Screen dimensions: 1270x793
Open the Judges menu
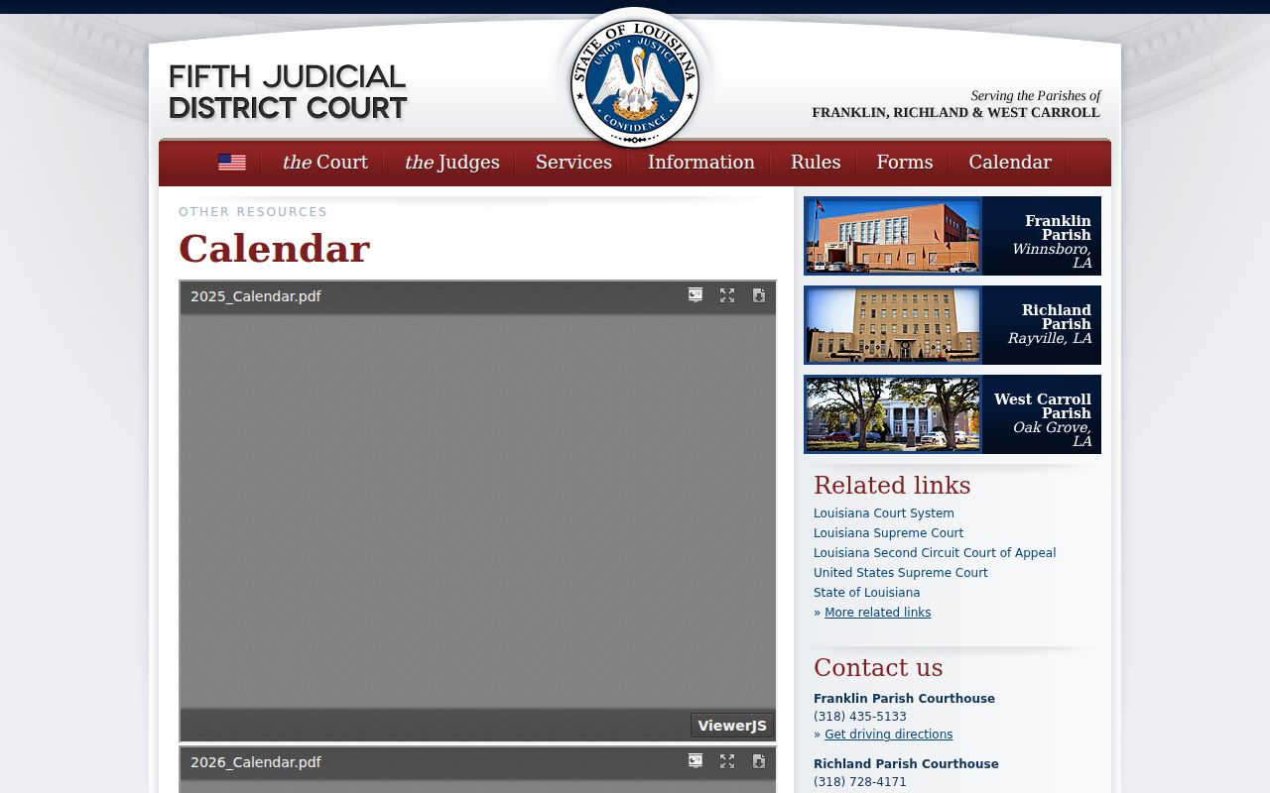point(452,163)
